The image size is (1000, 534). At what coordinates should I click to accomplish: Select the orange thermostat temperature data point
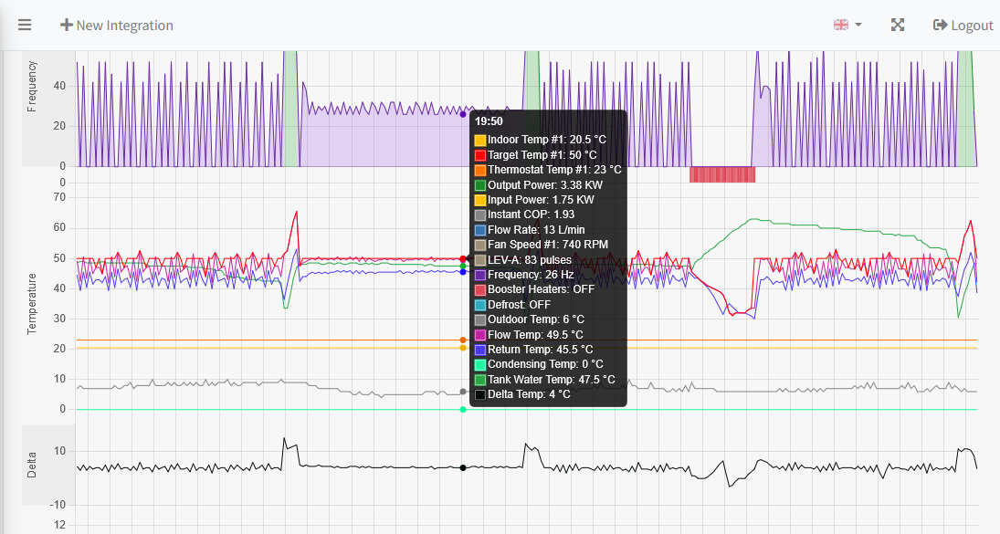(463, 340)
